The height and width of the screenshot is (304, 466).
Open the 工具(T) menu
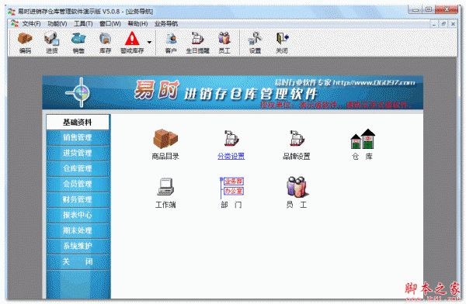click(83, 24)
